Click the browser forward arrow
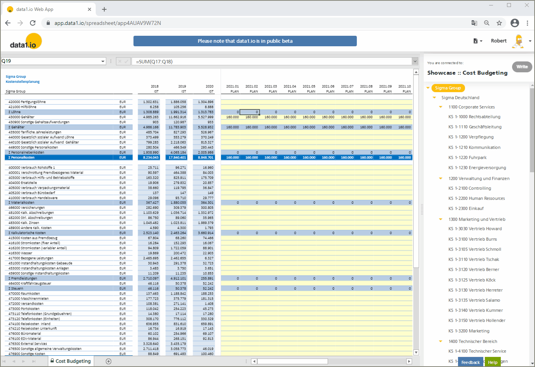Screen dimensions: 535x367 point(20,23)
